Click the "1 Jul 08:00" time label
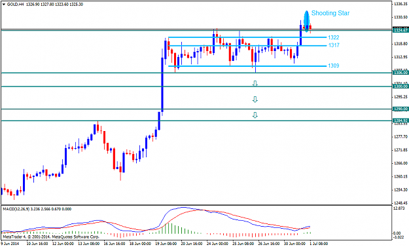Image resolution: width=409 pixels, height=247 pixels. point(319,244)
